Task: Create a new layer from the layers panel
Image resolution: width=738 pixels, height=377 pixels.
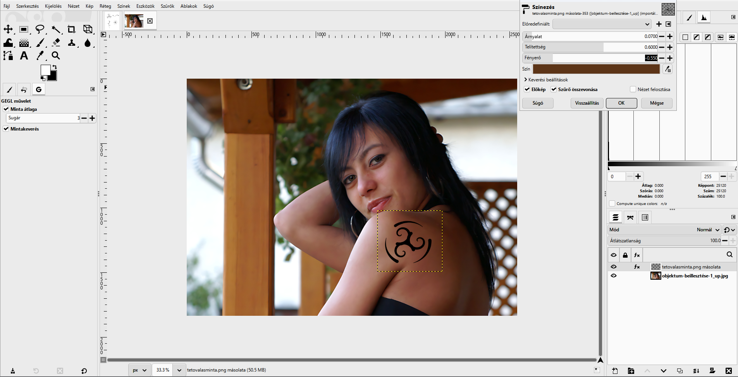Action: [615, 371]
